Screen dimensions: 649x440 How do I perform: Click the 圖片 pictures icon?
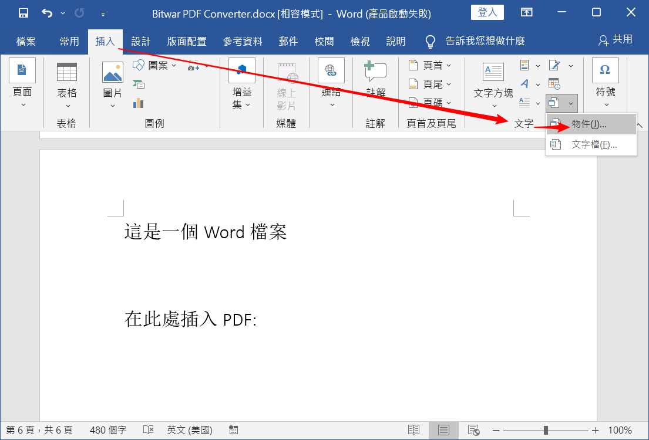coord(113,72)
